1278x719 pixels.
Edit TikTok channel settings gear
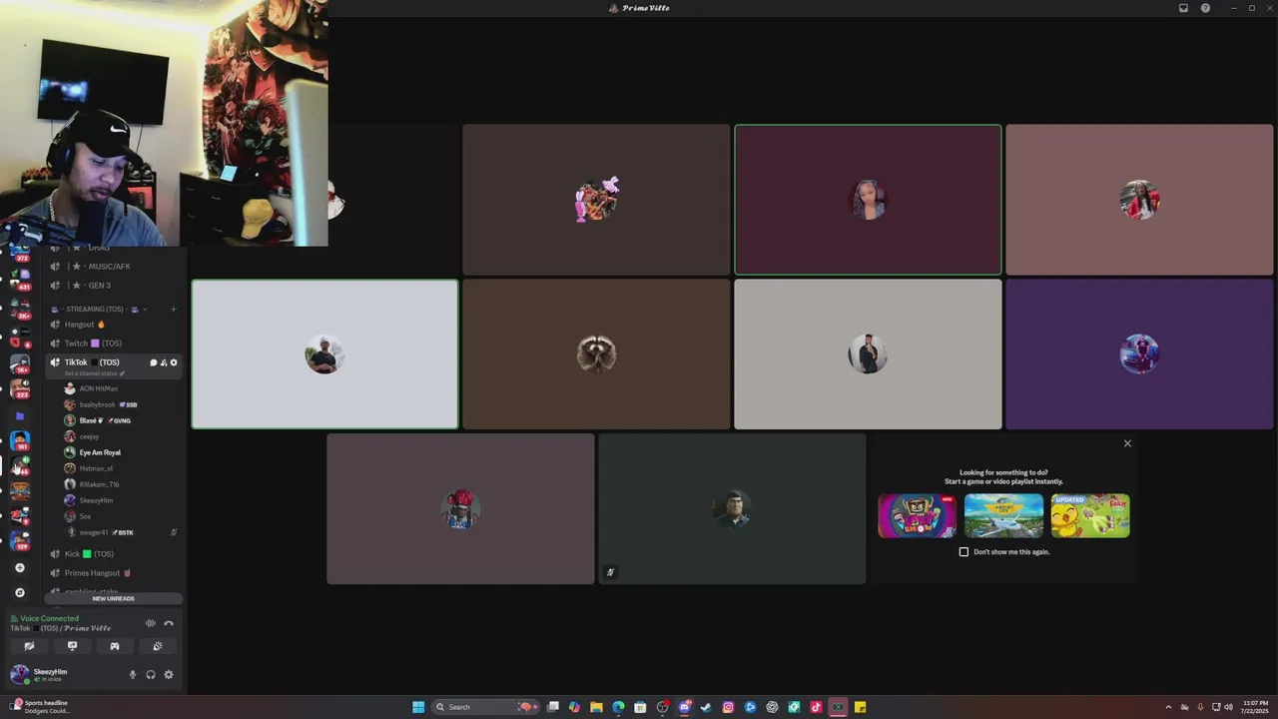tap(174, 362)
